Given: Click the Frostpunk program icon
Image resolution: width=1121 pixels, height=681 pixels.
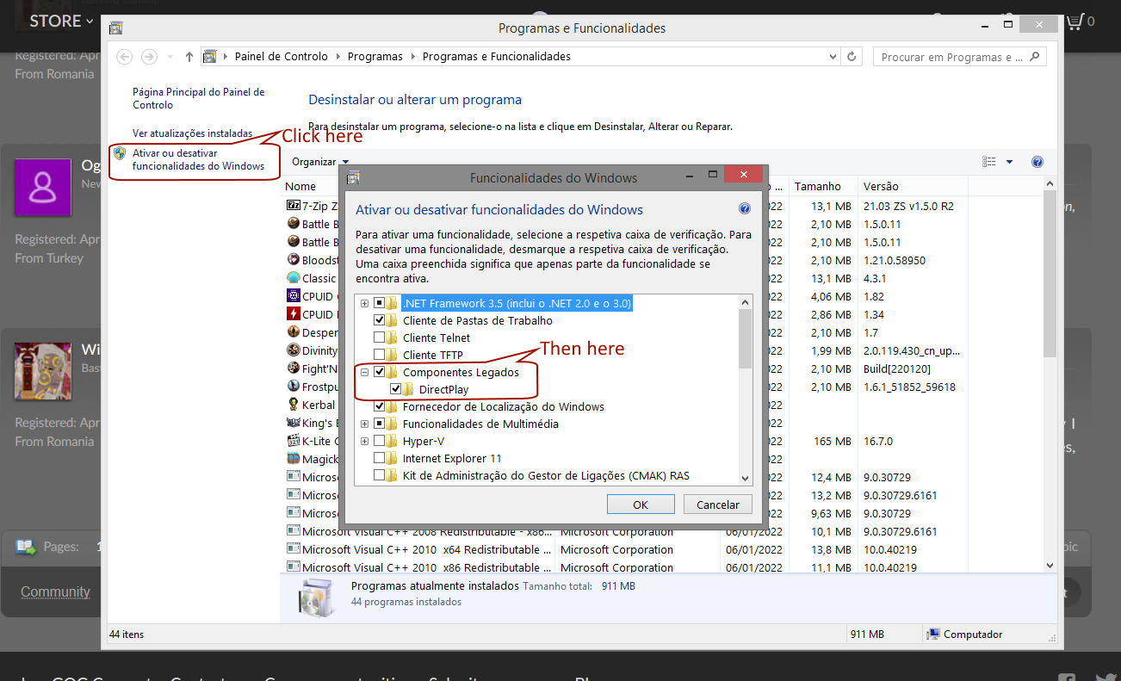Looking at the screenshot, I should tap(293, 387).
